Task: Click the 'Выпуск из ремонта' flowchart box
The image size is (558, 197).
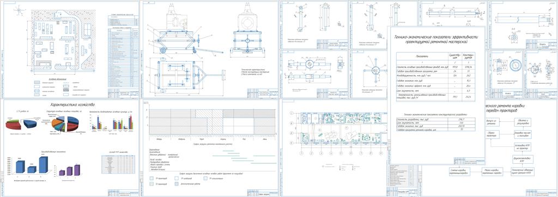Action: pyautogui.click(x=492, y=122)
